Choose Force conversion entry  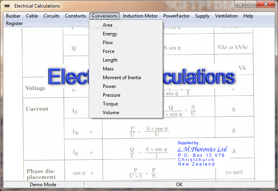[126, 51]
